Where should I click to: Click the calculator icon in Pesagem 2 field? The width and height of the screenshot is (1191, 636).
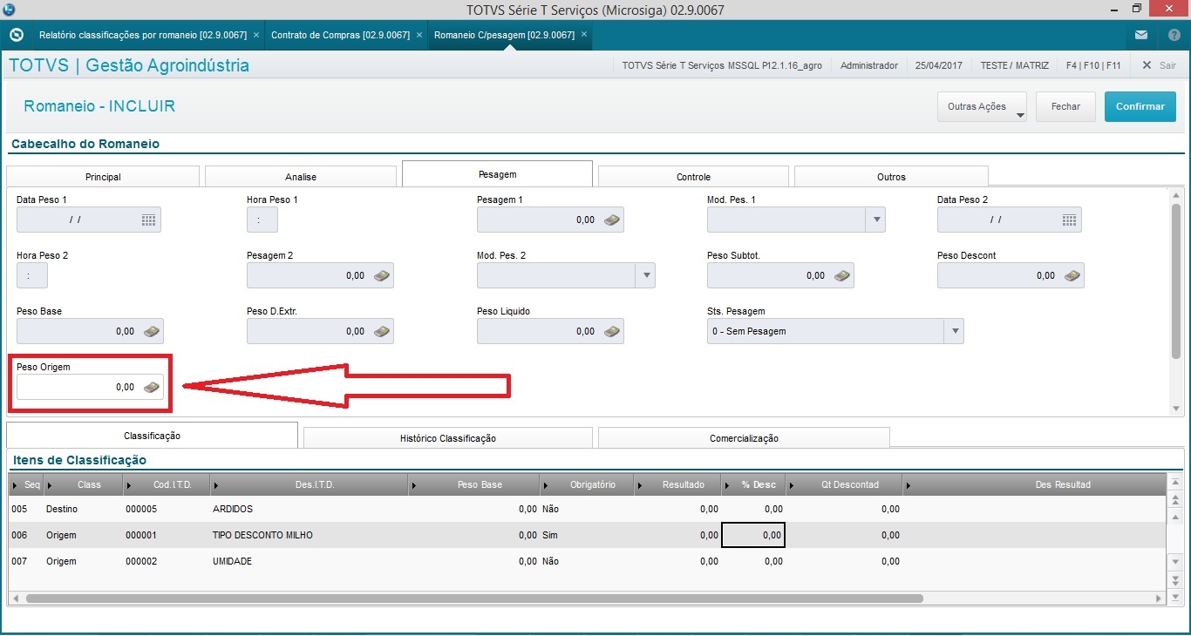click(382, 276)
